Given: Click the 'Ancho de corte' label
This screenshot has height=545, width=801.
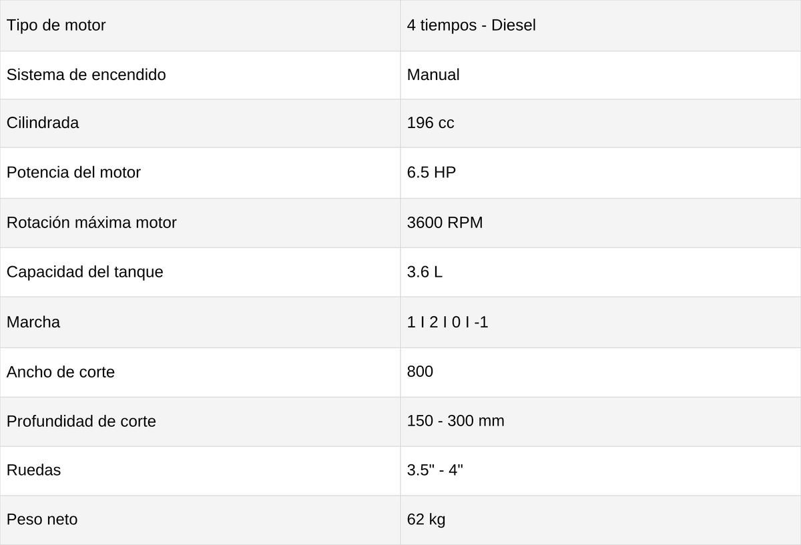Looking at the screenshot, I should coord(61,372).
